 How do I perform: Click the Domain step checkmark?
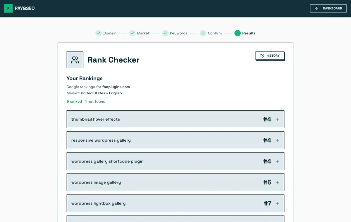point(99,33)
